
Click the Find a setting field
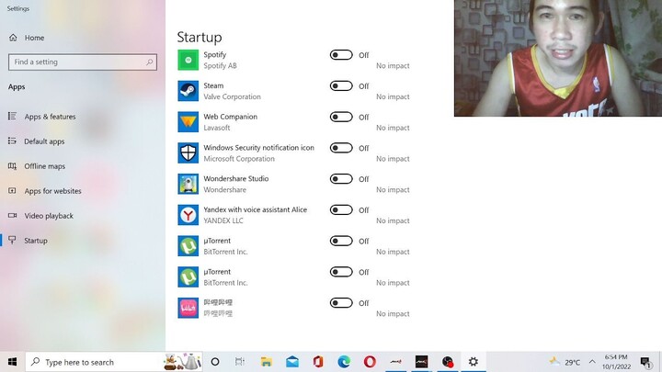83,62
